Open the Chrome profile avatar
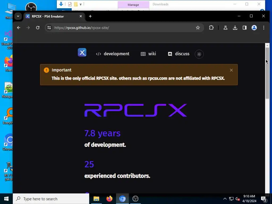The height and width of the screenshot is (204, 272). pos(254,28)
